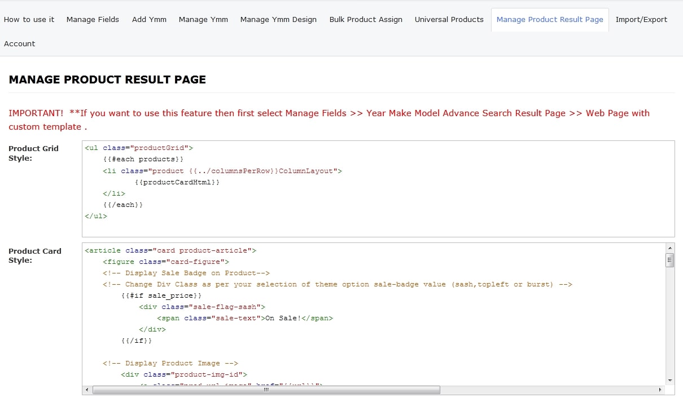Click the down arrow of card editor scrollbar
Viewport: 683px width, 402px height.
pyautogui.click(x=670, y=381)
